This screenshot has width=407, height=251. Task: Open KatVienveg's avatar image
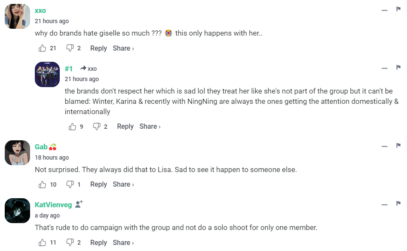point(17,211)
